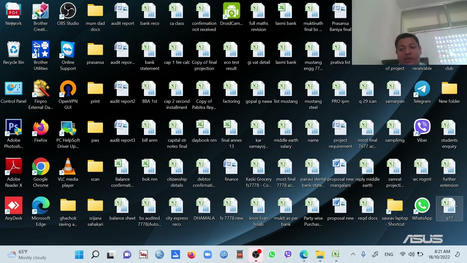Select 'students enquiry' Excel file
Screen dimensions: 467x263
click(449, 134)
